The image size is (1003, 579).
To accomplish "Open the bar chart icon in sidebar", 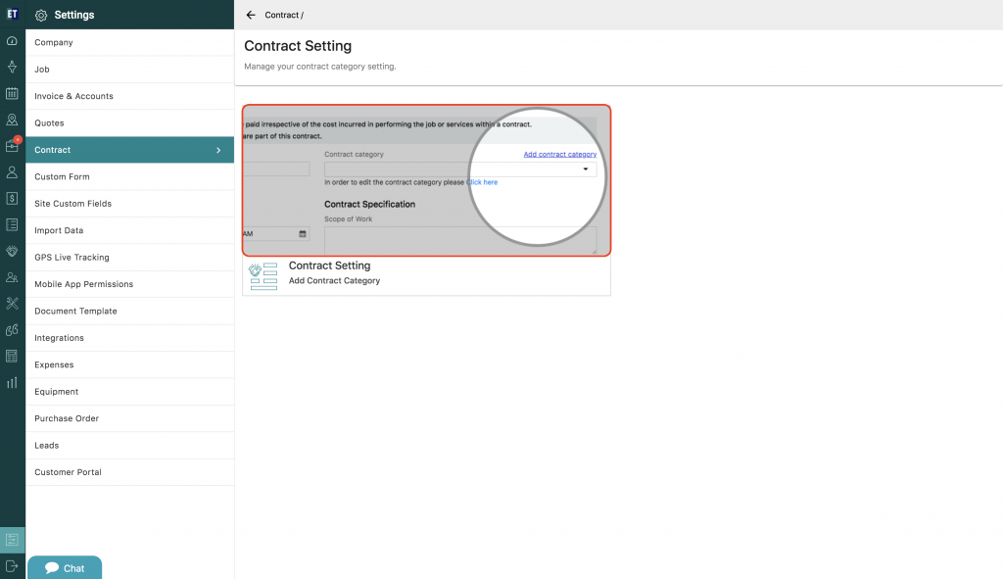I will (x=12, y=383).
